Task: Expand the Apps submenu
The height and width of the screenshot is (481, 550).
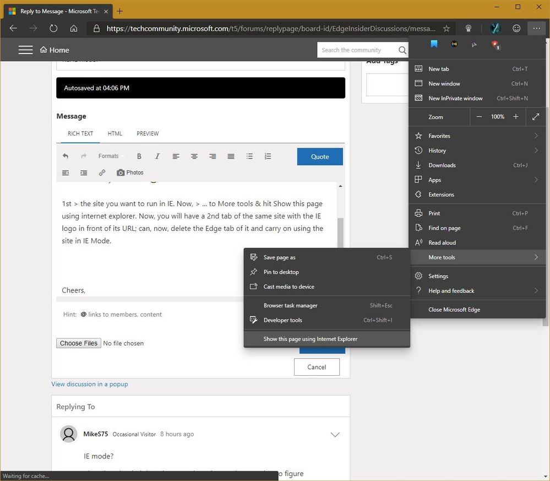Action: (477, 180)
